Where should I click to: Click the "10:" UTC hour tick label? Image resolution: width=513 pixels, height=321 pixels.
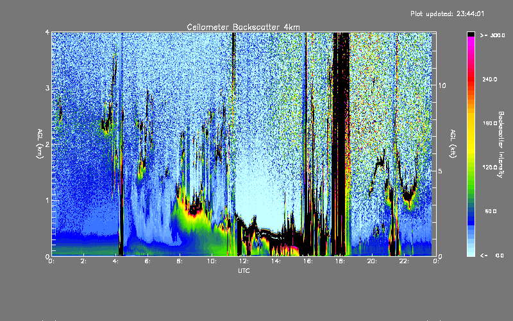pyautogui.click(x=212, y=261)
